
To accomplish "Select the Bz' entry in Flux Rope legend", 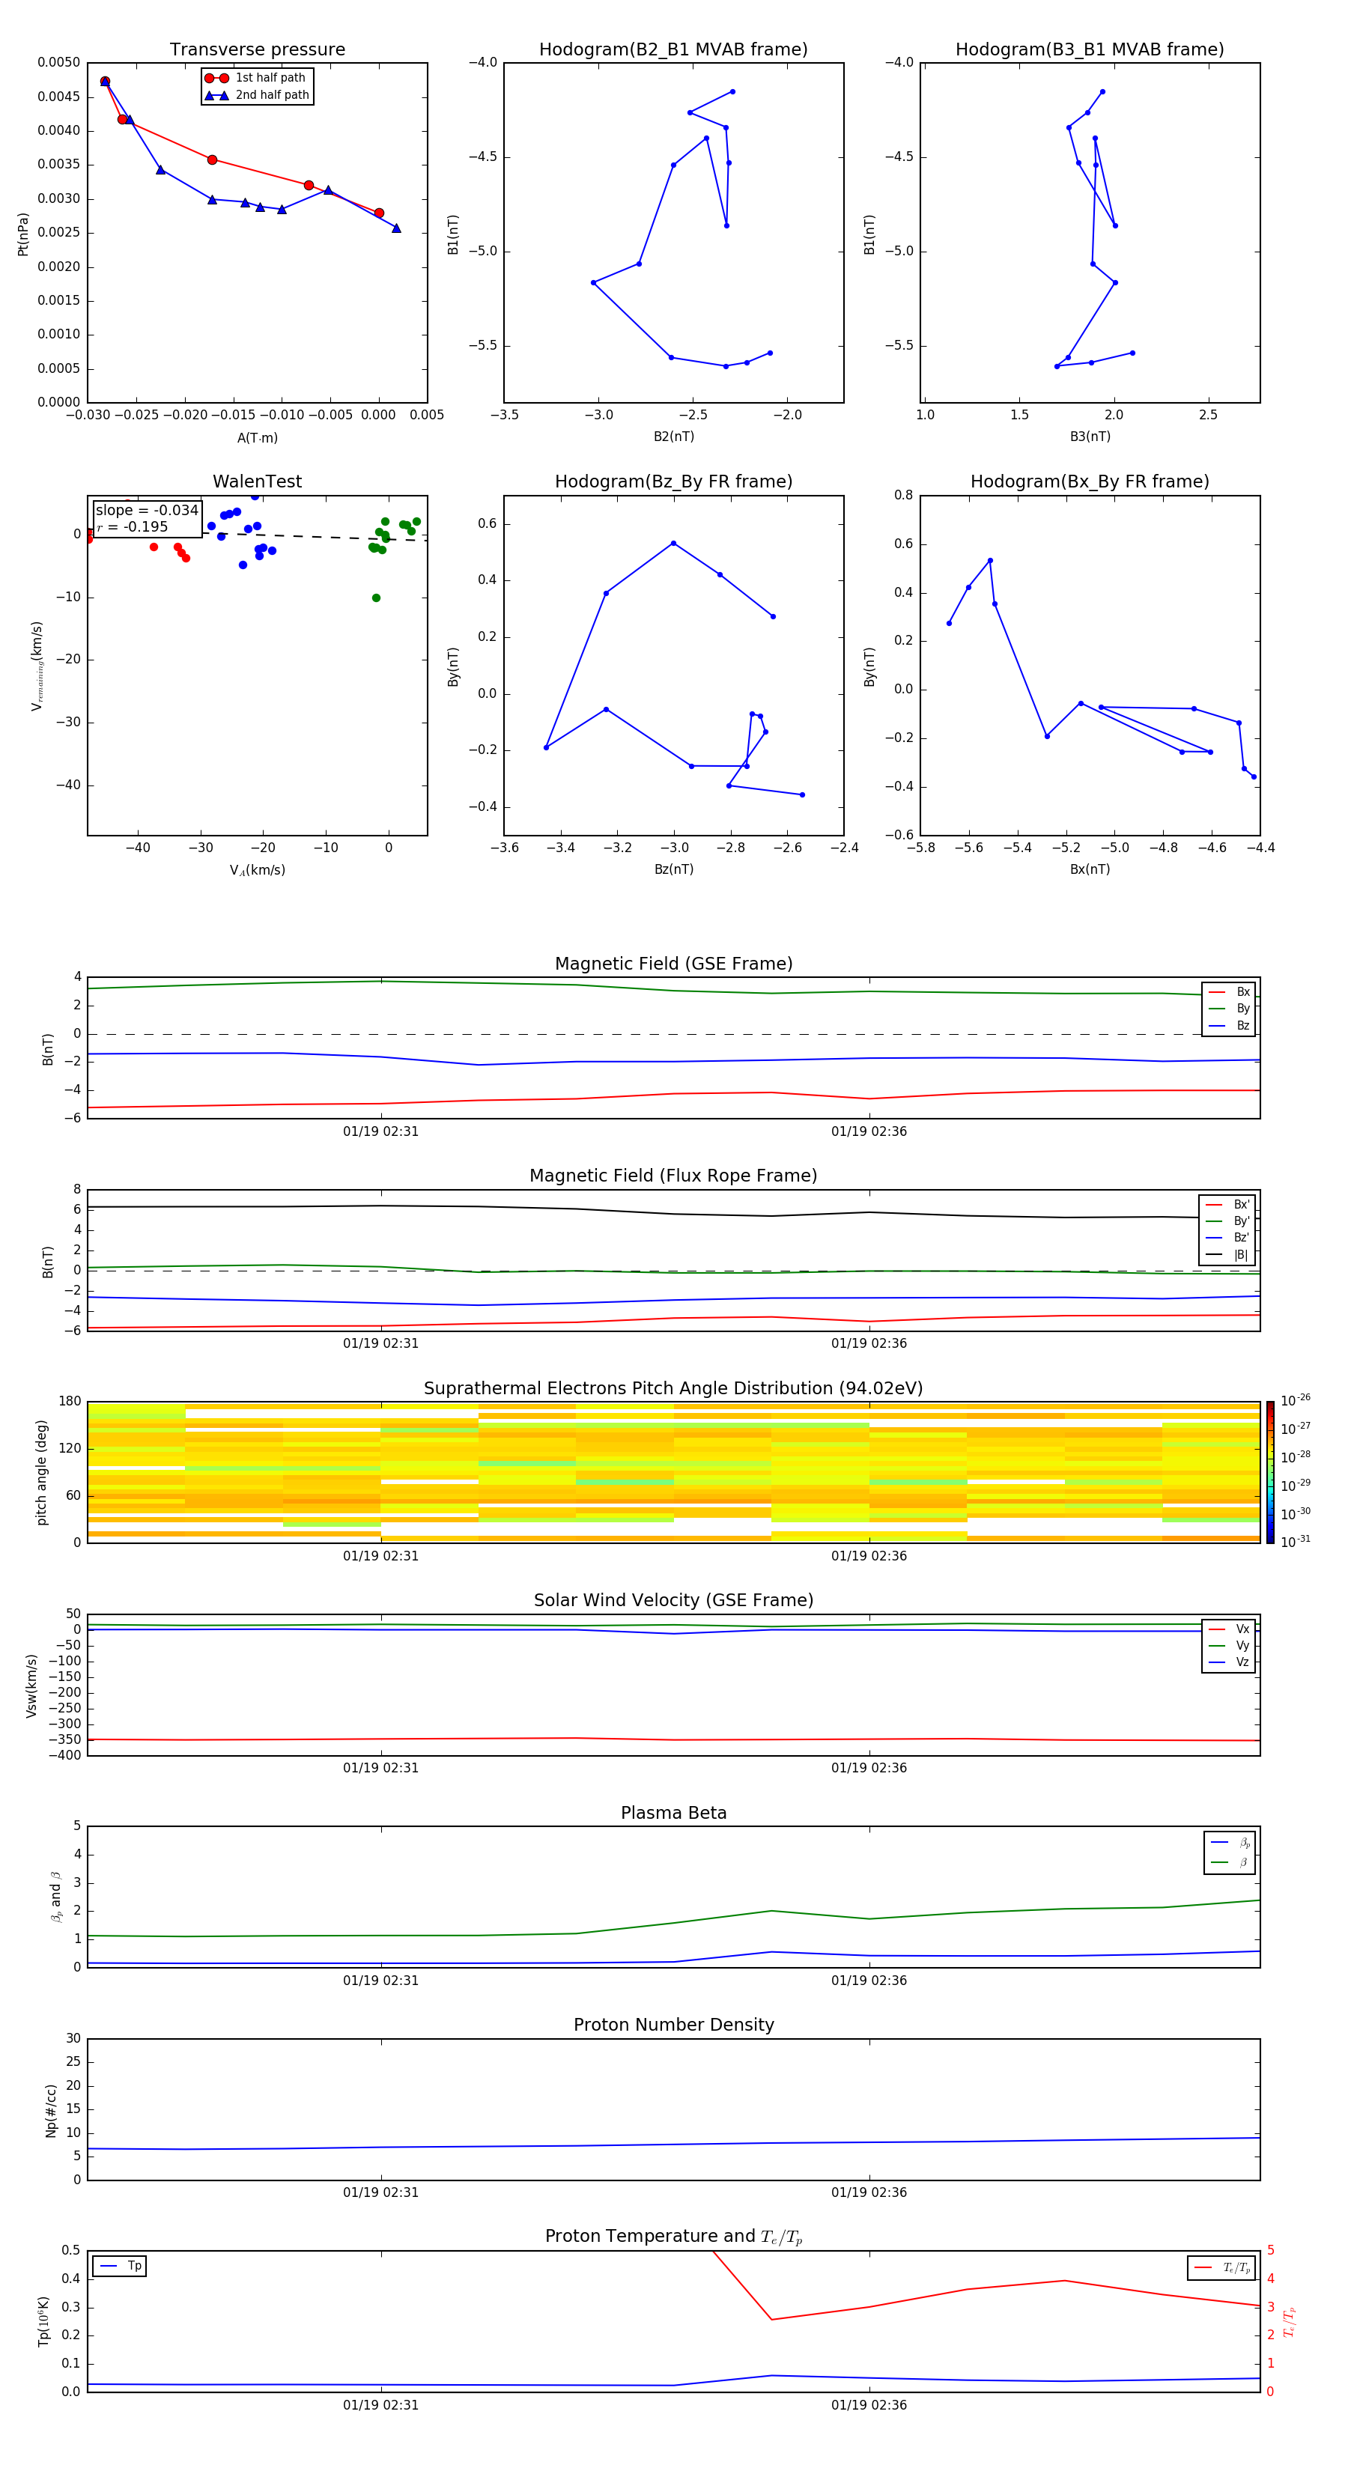I will pyautogui.click(x=1228, y=1238).
